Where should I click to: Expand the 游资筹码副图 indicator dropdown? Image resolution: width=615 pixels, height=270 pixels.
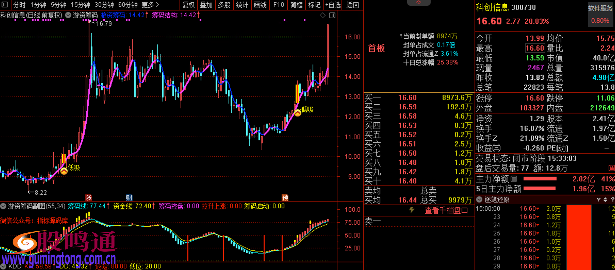(3, 206)
